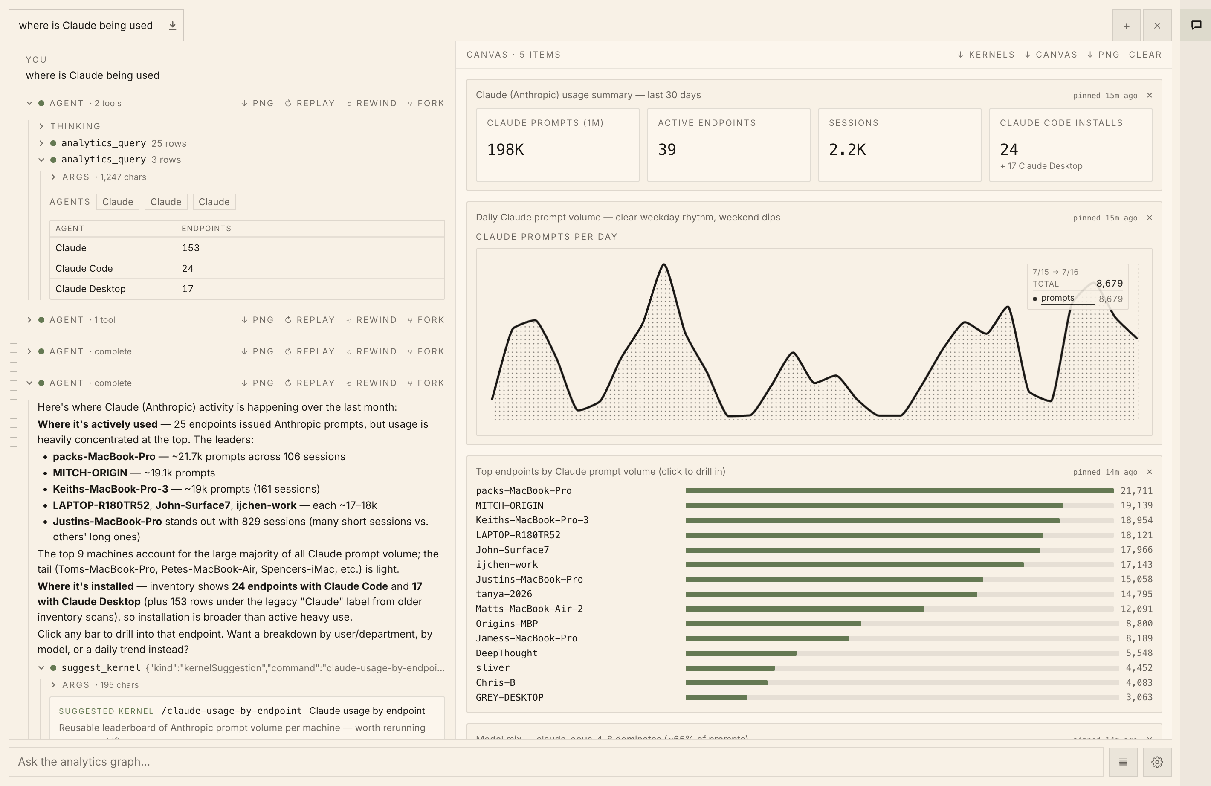Expand analytics_query 25 rows result

pyautogui.click(x=41, y=143)
